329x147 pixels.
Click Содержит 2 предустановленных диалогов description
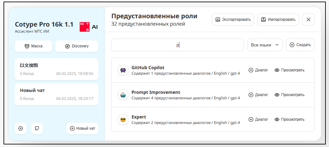186,123
